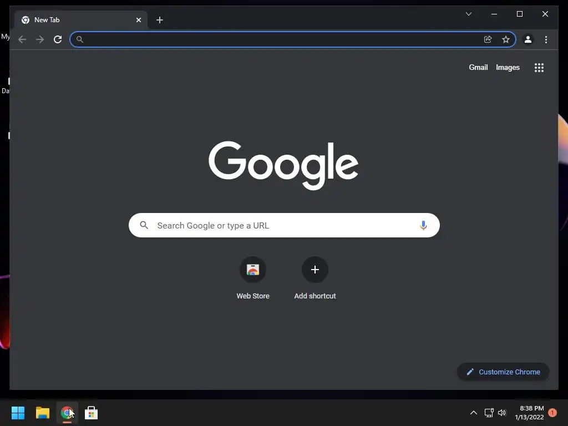Image resolution: width=568 pixels, height=426 pixels.
Task: Go back using the back arrow
Action: [22, 39]
